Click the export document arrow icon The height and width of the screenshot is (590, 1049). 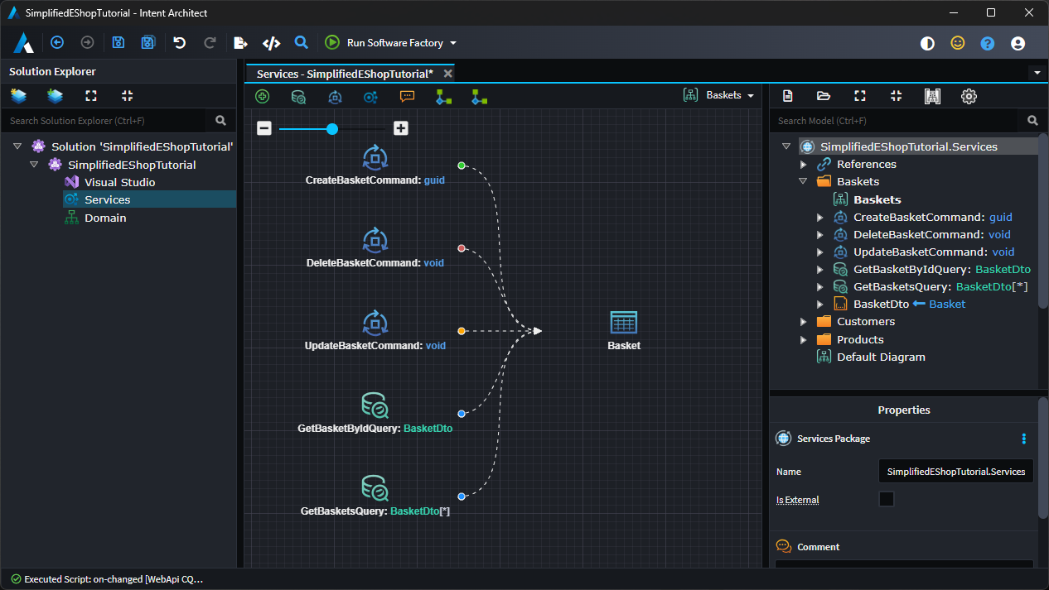click(240, 42)
